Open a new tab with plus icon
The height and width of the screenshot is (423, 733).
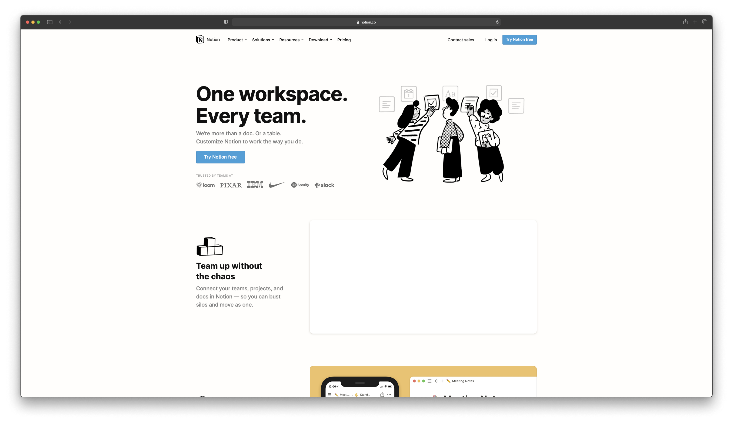695,22
